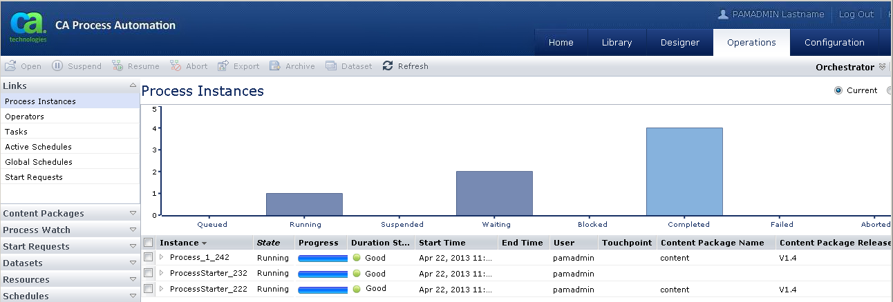Click the Open toolbar icon
Image resolution: width=893 pixels, height=302 pixels.
pos(10,66)
